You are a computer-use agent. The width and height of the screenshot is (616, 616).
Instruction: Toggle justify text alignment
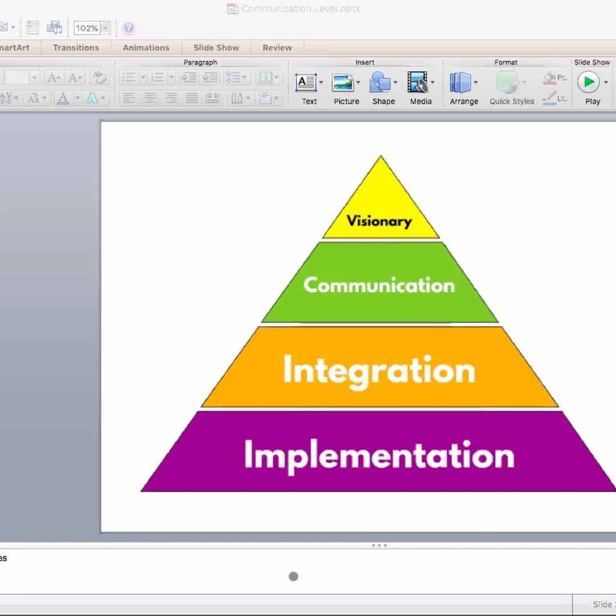[192, 99]
